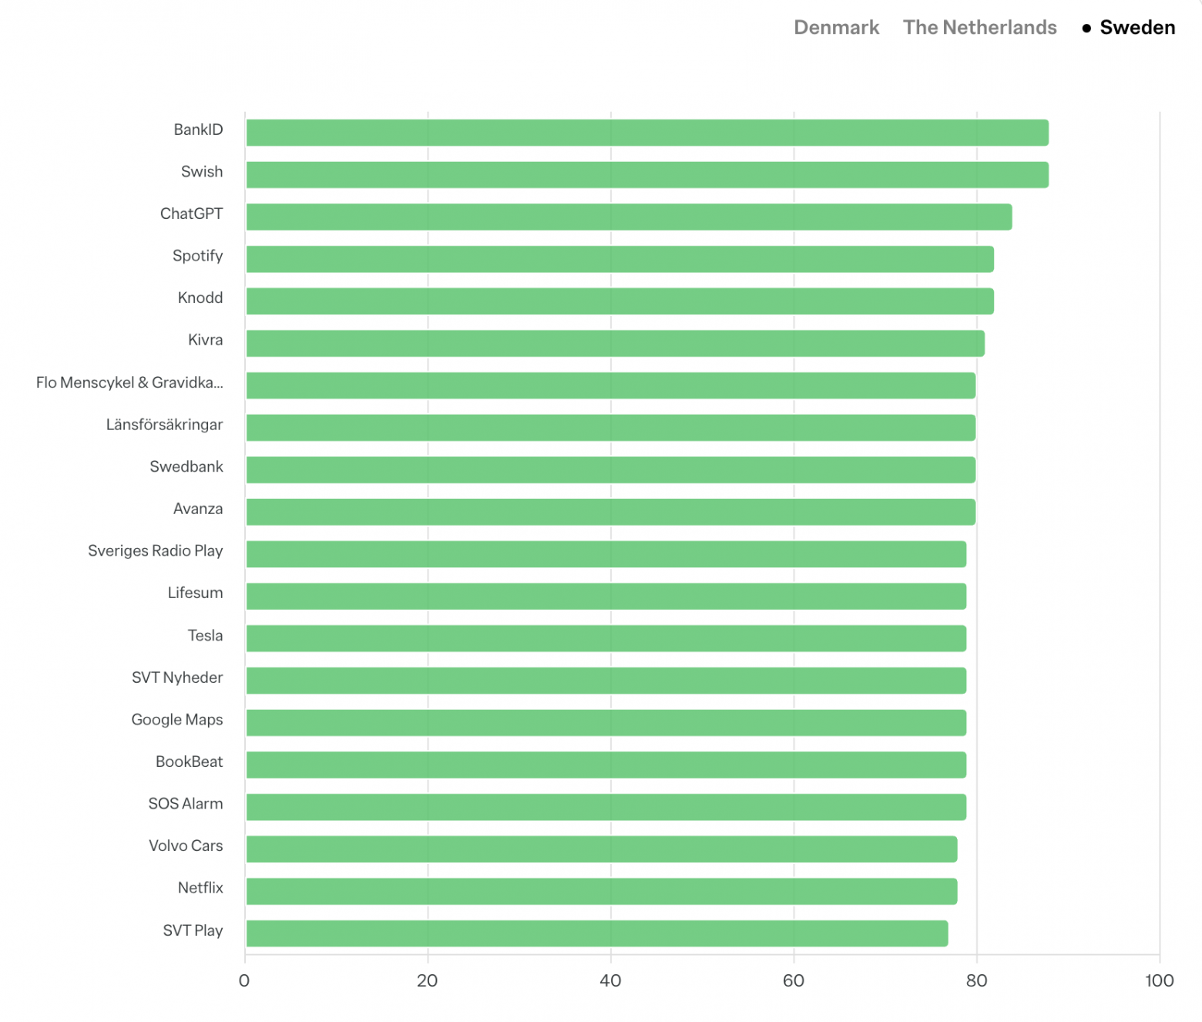Click the Google Maps label
The image size is (1202, 1022).
pyautogui.click(x=177, y=720)
